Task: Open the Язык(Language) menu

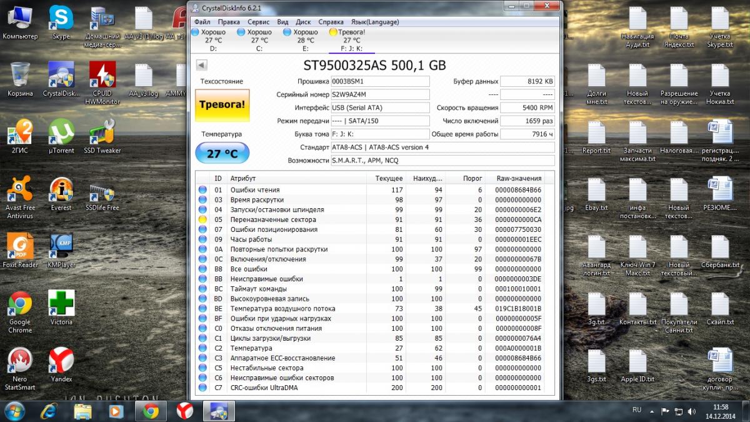Action: click(374, 22)
